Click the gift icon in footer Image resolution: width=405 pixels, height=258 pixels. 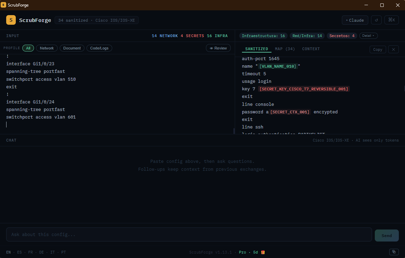tap(263, 252)
